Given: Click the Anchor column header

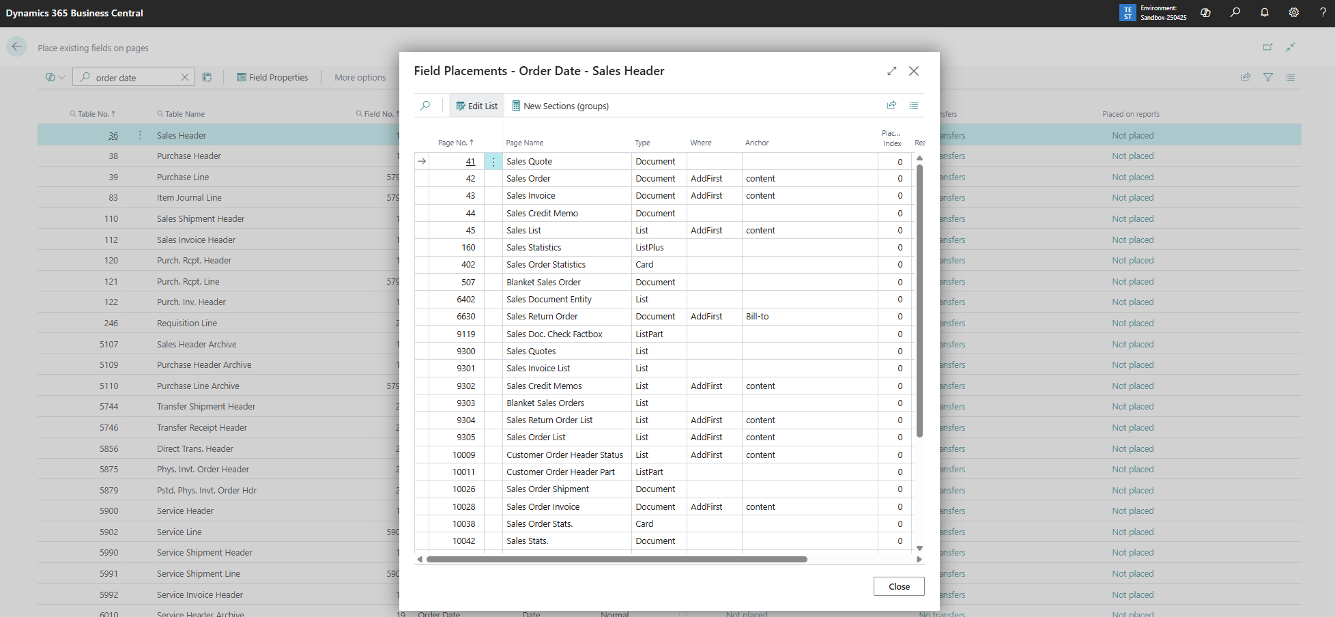Looking at the screenshot, I should [757, 143].
